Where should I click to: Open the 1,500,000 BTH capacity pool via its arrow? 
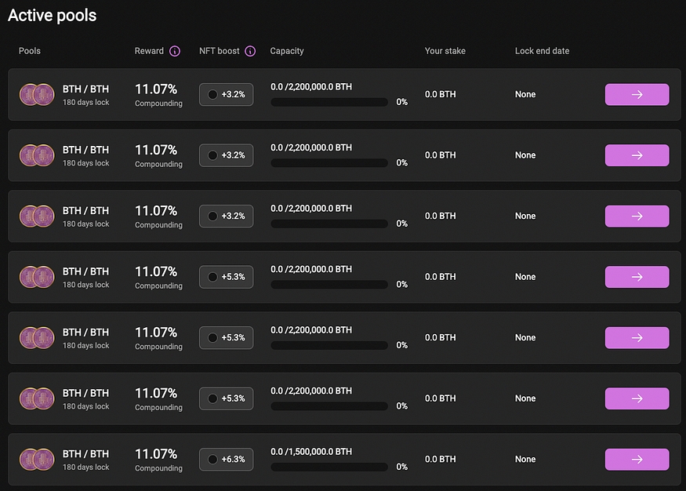637,460
